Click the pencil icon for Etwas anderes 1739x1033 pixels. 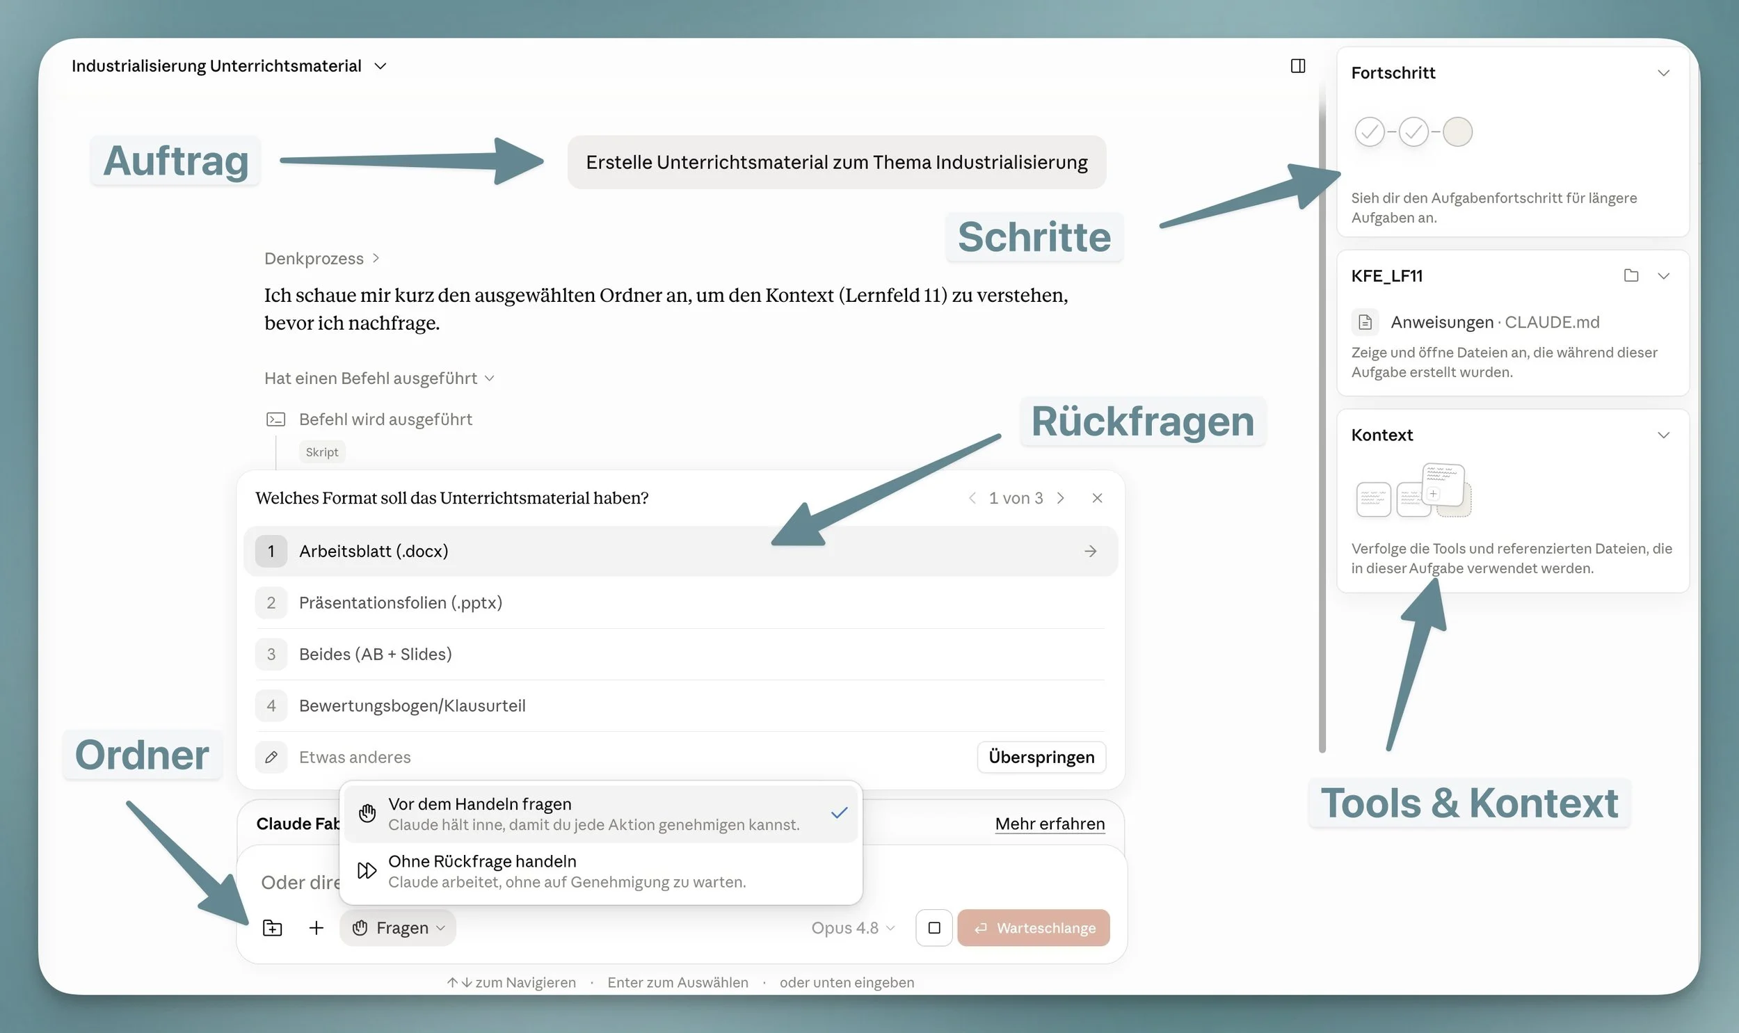pos(271,758)
